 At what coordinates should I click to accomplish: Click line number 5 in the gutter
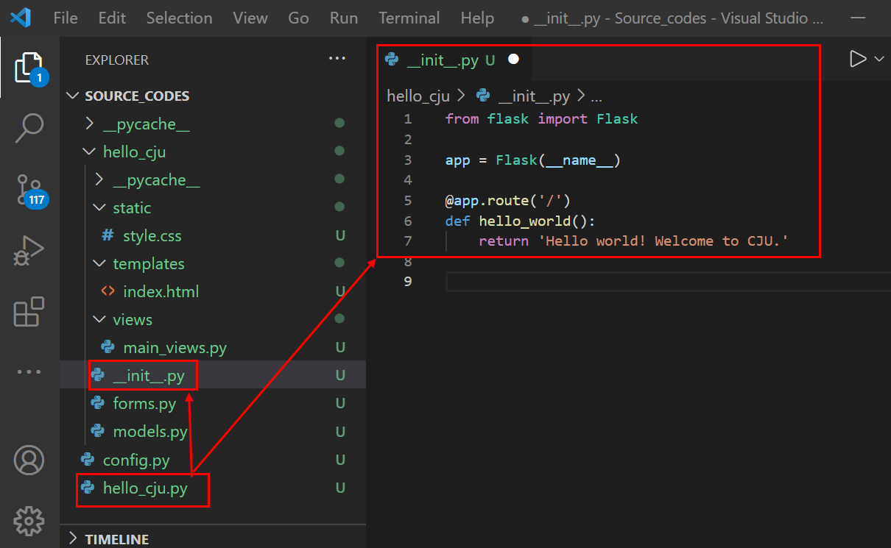coord(408,200)
